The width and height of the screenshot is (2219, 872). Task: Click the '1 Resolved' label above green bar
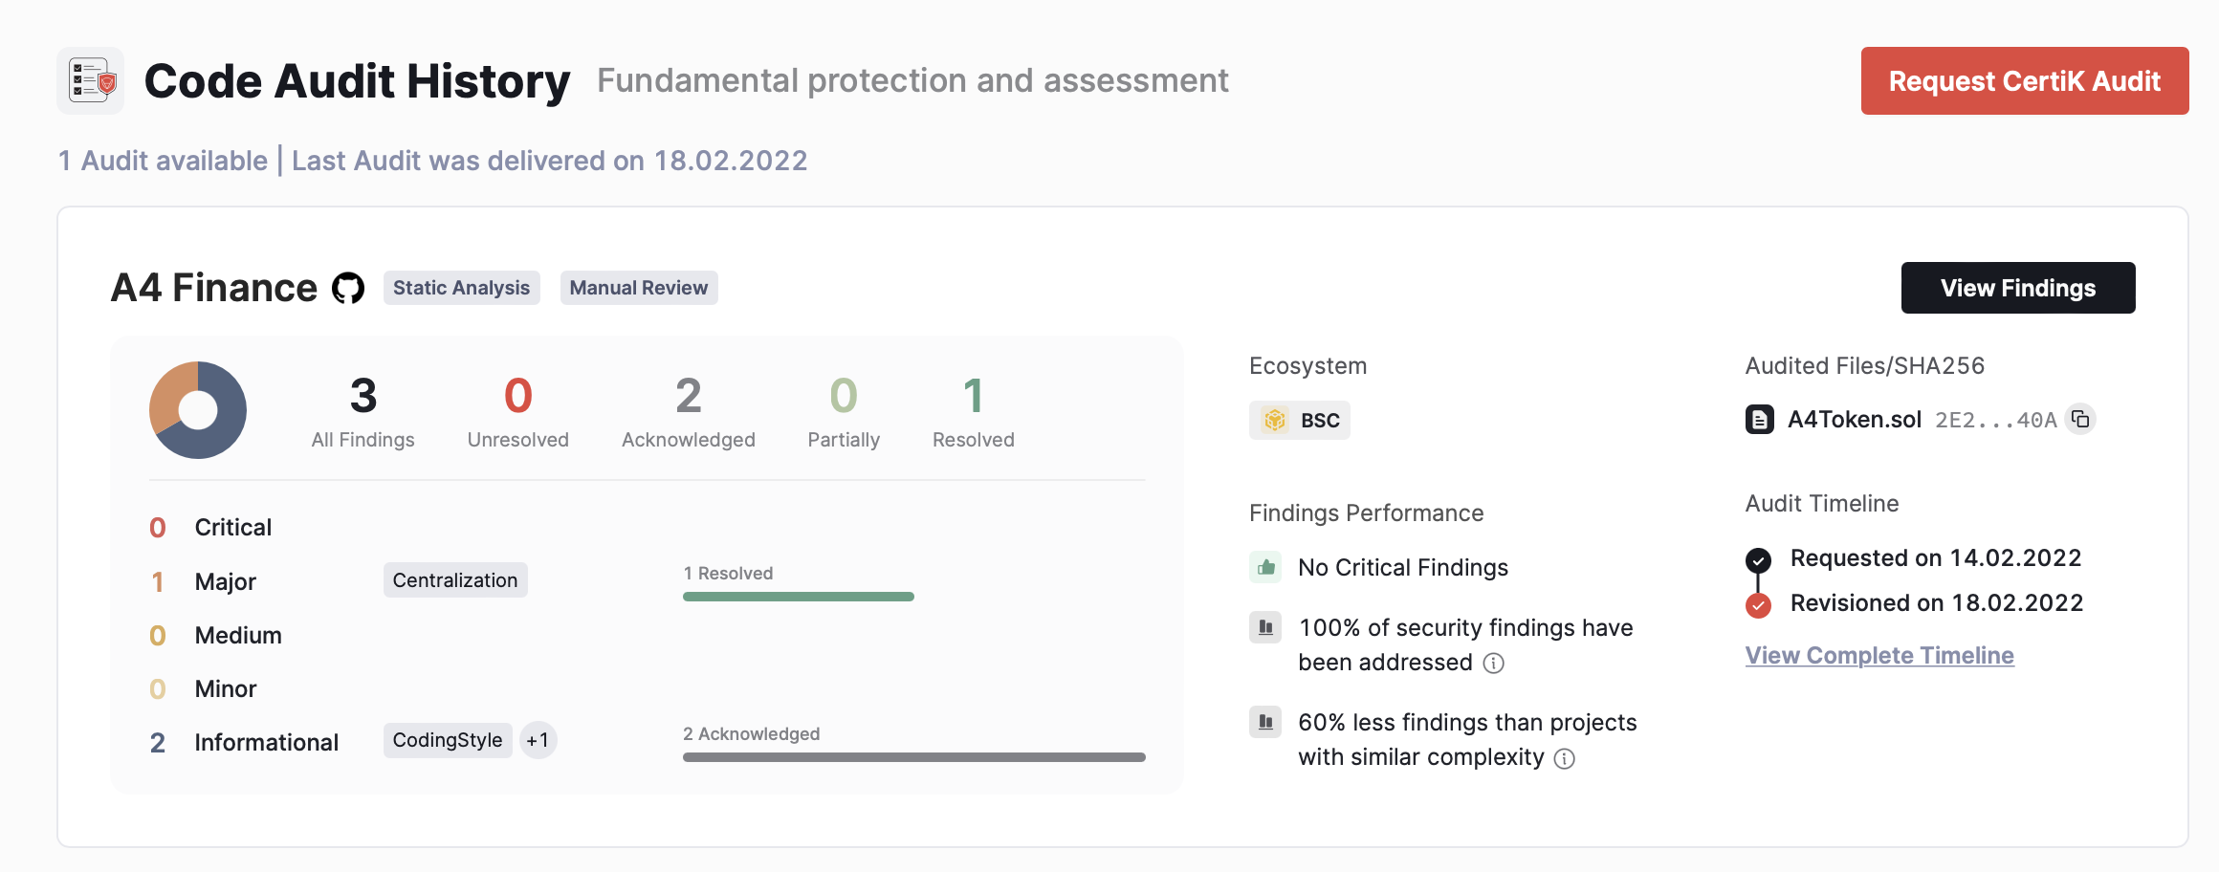[728, 574]
